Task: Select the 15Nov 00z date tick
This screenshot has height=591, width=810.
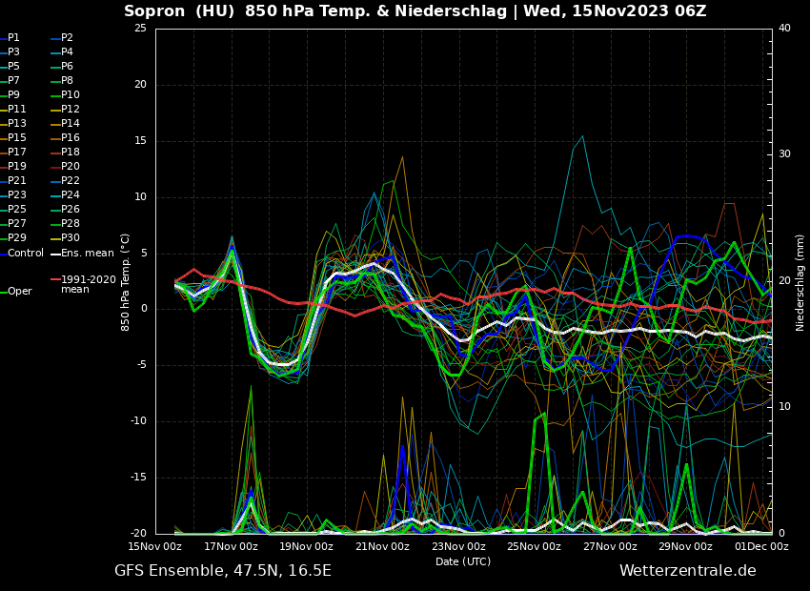Action: point(155,546)
